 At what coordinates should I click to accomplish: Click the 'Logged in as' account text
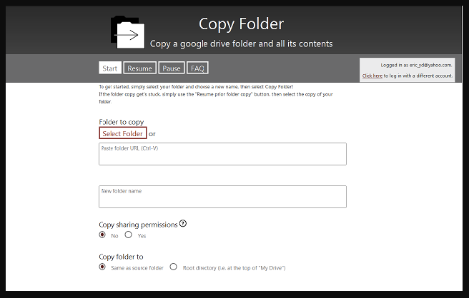click(x=416, y=65)
